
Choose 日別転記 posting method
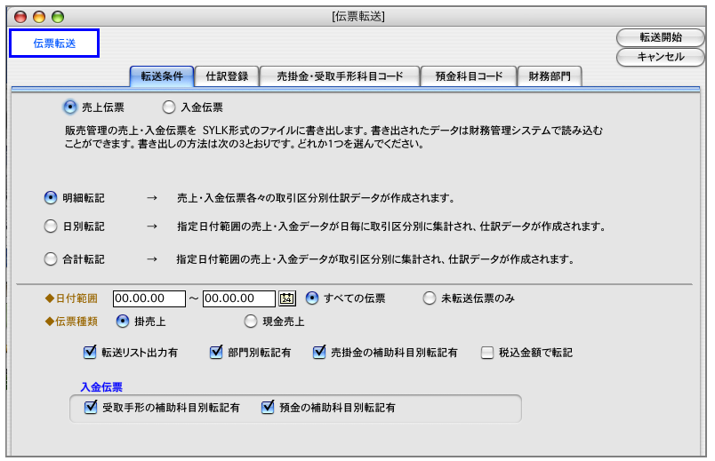point(51,226)
